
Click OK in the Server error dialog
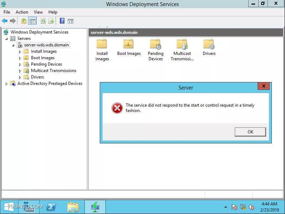(x=250, y=132)
